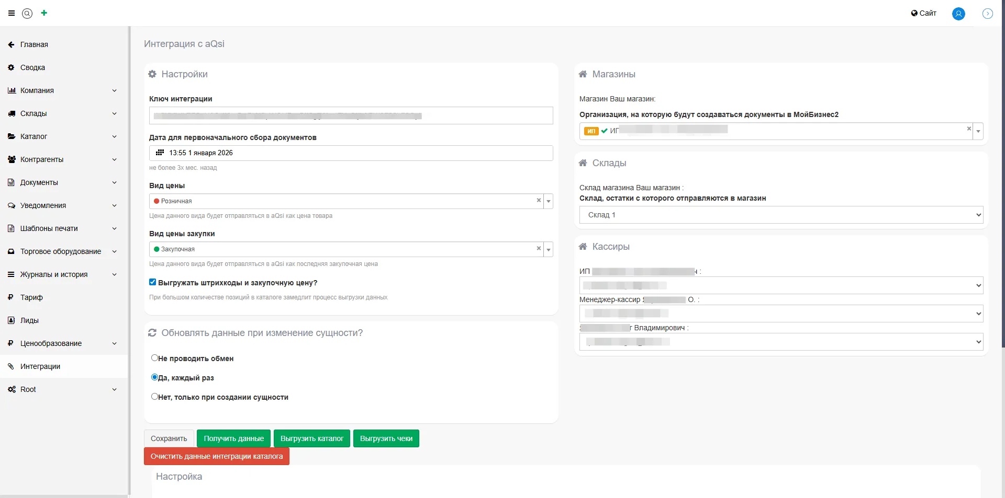1005x498 pixels.
Task: Click the circular arrow icon at top right
Action: 987,14
